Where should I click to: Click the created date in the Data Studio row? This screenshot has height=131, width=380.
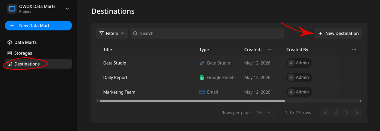[x=257, y=63]
